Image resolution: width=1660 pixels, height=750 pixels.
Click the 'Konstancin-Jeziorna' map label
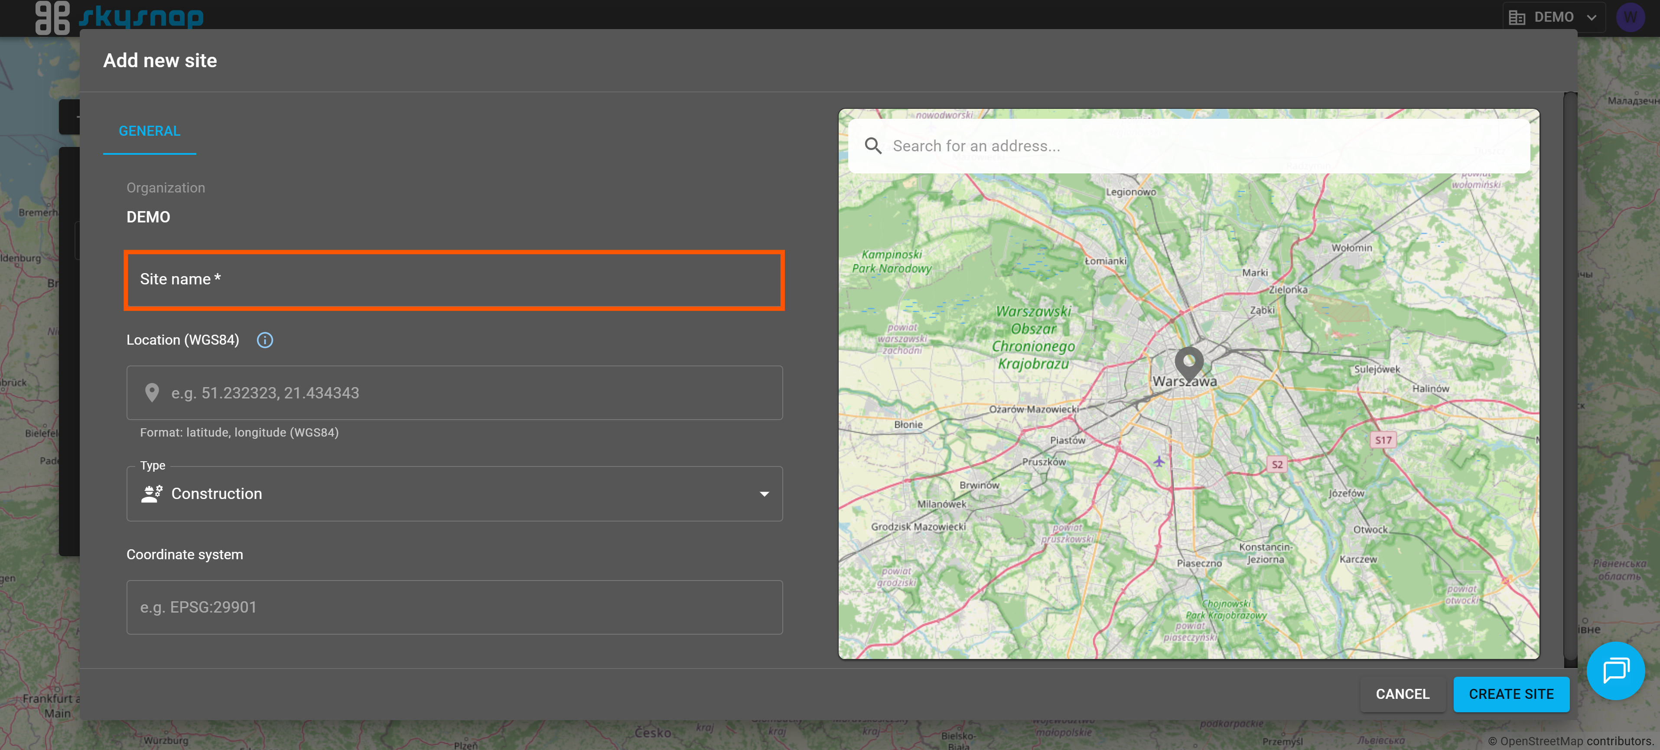click(1266, 554)
